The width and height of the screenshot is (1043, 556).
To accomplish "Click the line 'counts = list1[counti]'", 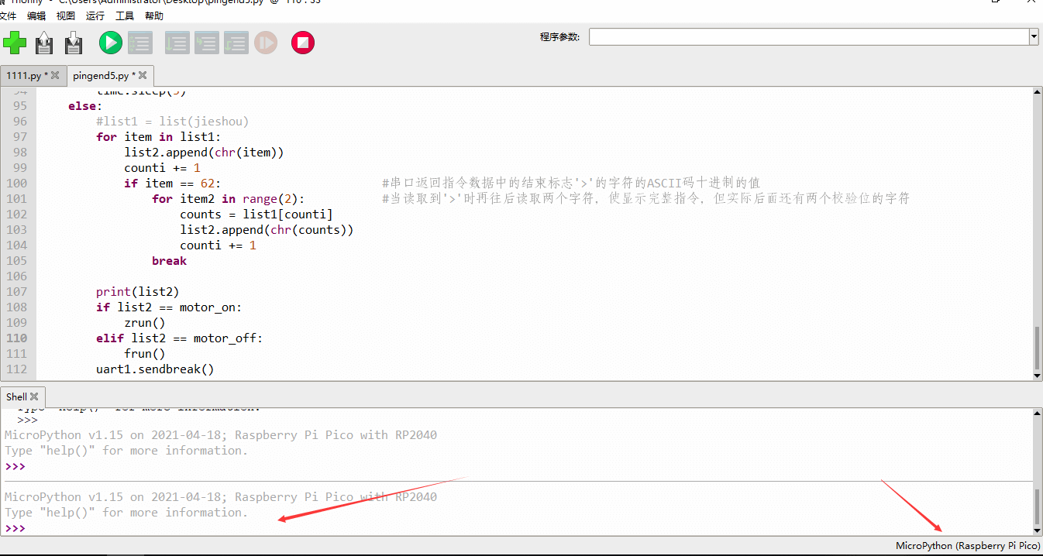I will point(256,214).
